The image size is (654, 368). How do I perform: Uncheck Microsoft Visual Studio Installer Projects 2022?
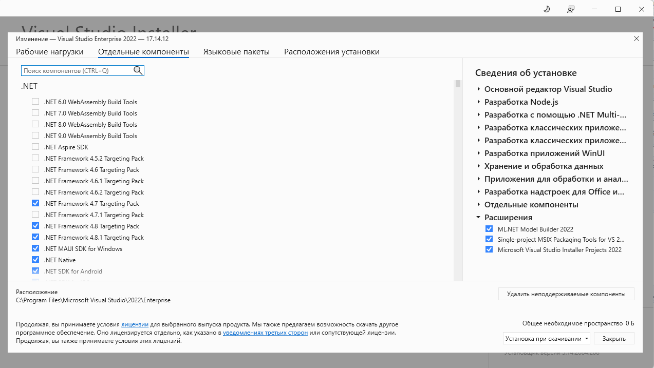tap(489, 249)
